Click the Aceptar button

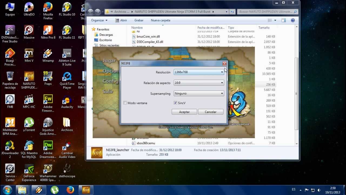pos(184,112)
